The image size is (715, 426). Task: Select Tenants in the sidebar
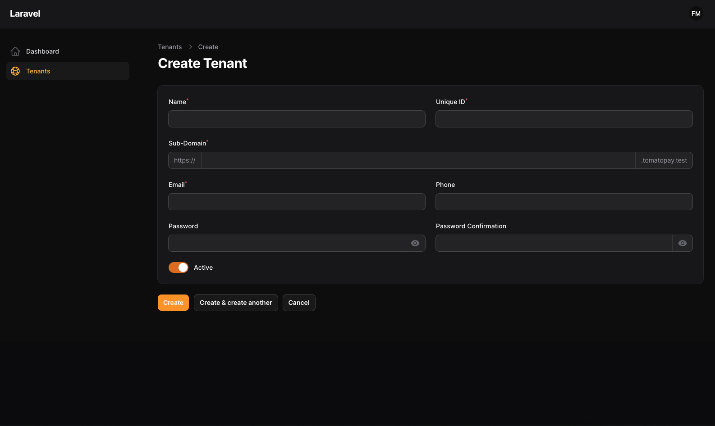click(x=38, y=71)
